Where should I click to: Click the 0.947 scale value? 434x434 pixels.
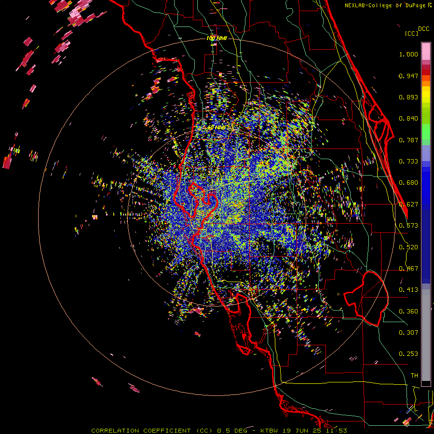408,76
